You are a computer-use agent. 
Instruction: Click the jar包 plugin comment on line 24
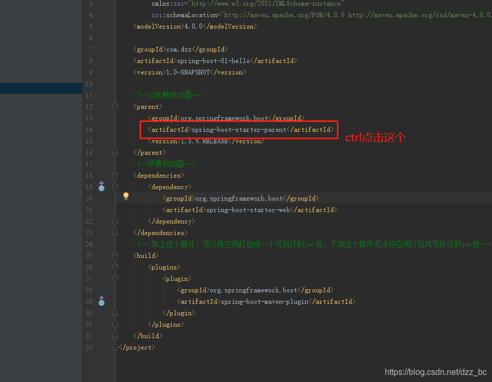(x=311, y=244)
